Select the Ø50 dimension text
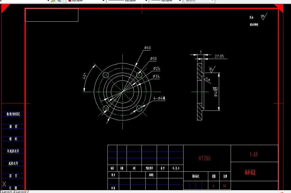This screenshot has width=291, height=193. pyautogui.click(x=153, y=59)
